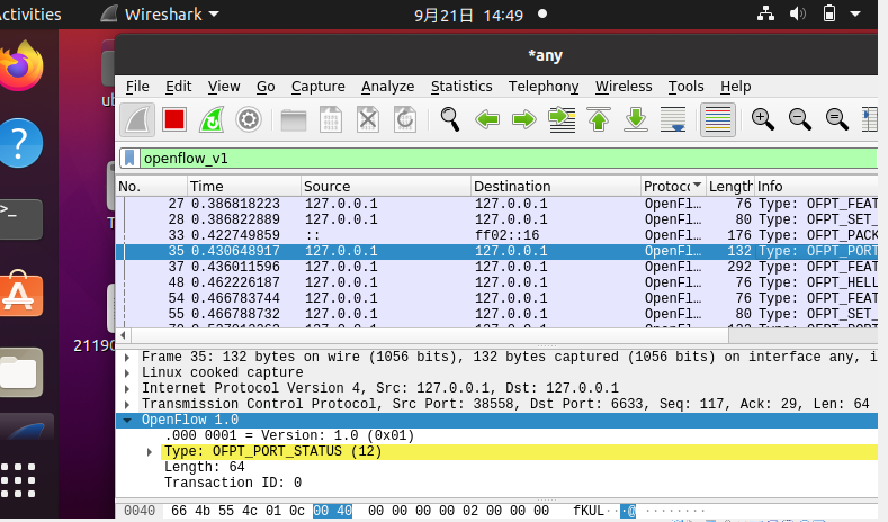
Task: Stop the running capture (red square)
Action: click(174, 119)
